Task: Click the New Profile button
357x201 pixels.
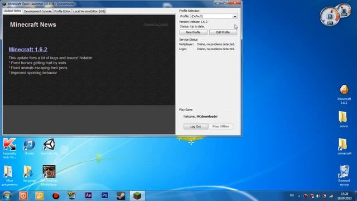Action: [194, 32]
